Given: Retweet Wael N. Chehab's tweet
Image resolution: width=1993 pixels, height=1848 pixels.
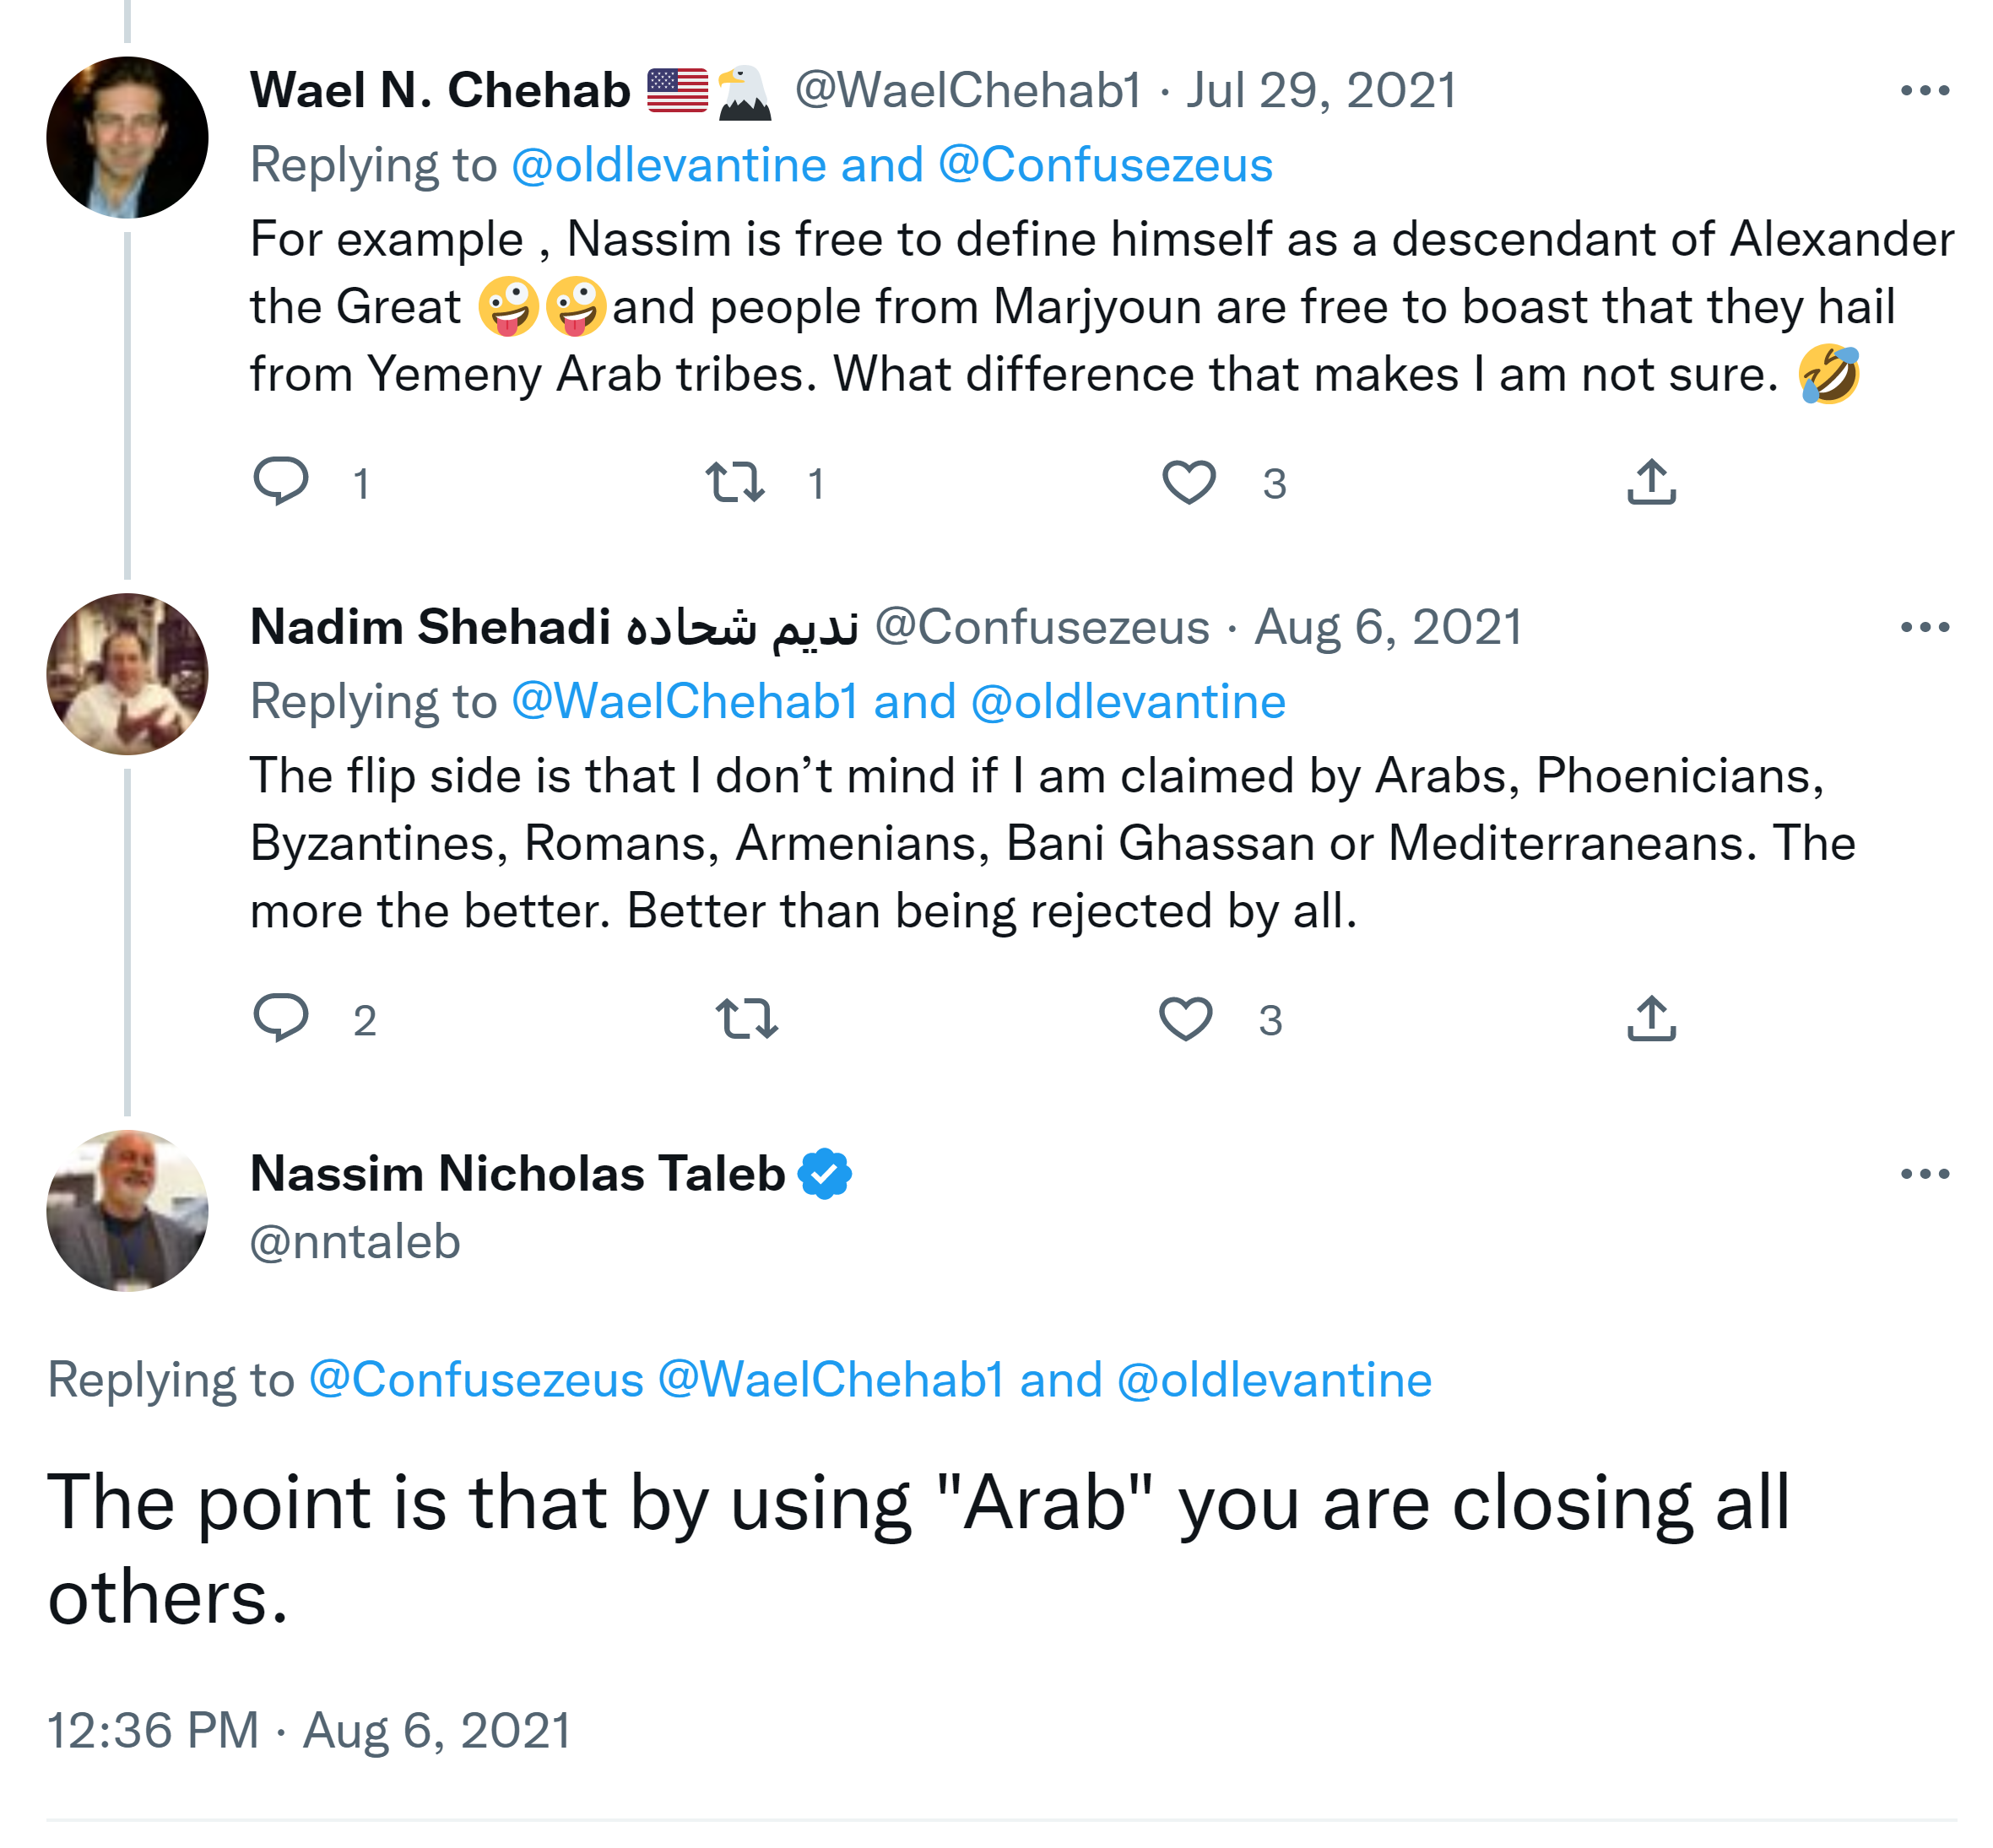Looking at the screenshot, I should click(x=735, y=482).
